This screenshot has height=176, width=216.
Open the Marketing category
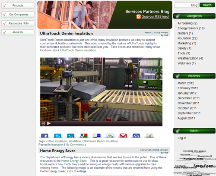[x=187, y=43]
